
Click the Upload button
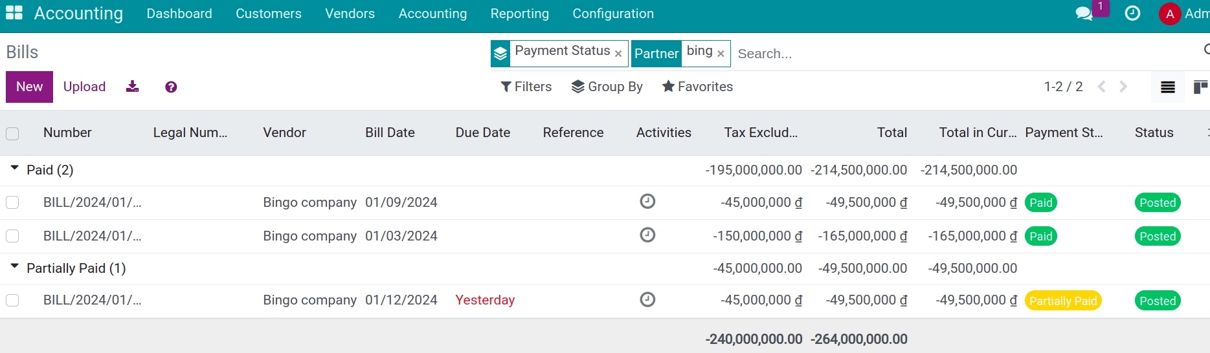84,87
